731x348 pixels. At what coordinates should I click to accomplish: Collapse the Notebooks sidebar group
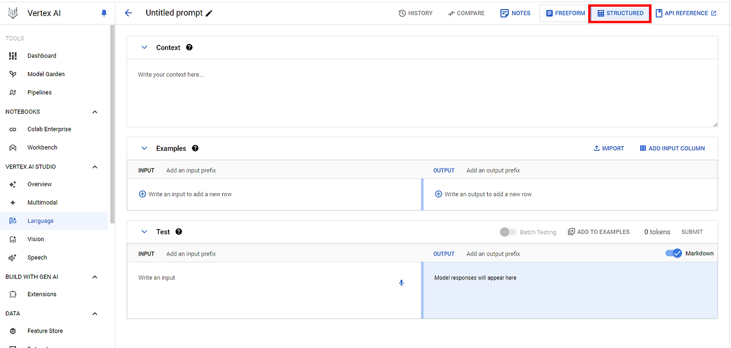pyautogui.click(x=95, y=112)
